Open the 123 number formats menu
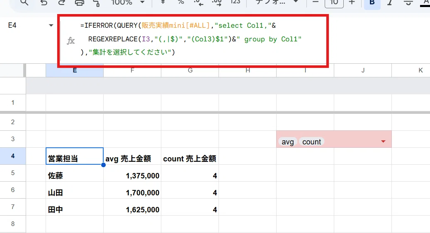 click(x=235, y=2)
